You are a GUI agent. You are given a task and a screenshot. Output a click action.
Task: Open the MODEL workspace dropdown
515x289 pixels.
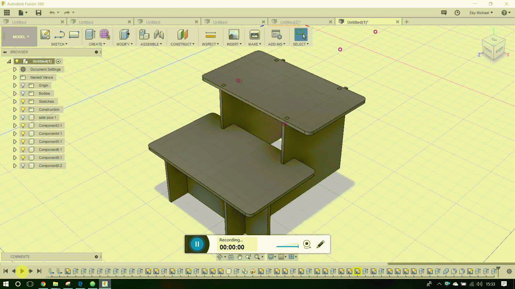20,37
